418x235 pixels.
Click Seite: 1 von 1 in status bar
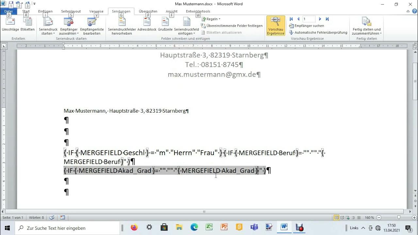(13, 217)
